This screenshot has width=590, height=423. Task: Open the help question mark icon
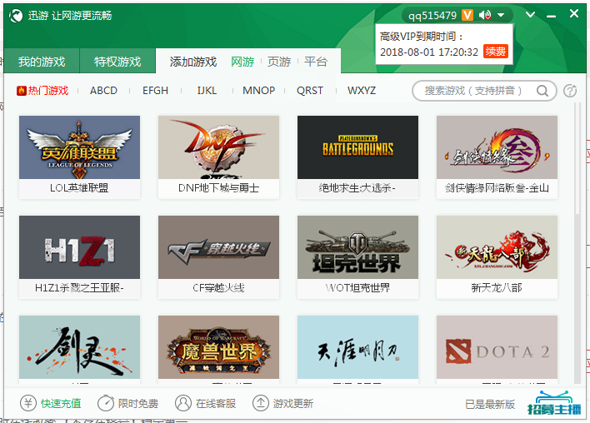pos(570,91)
